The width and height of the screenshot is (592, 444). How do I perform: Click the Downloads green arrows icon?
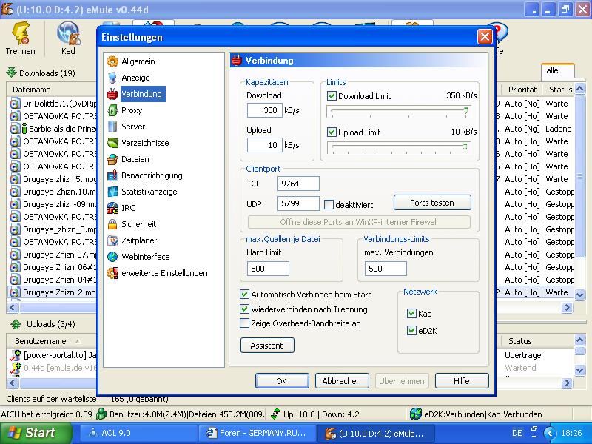coord(12,73)
